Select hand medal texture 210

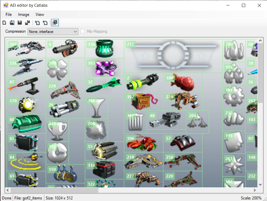point(234,119)
